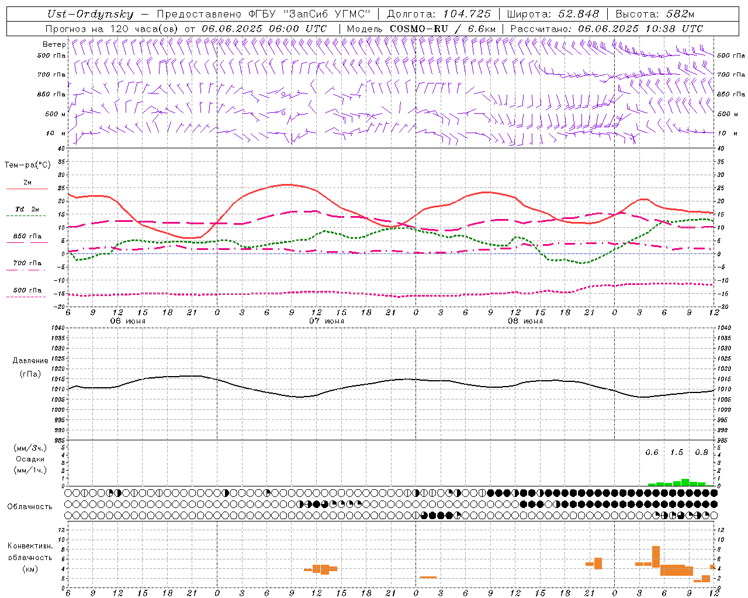The image size is (748, 598).
Task: Click the Широта: 52.848 value
Action: click(554, 14)
